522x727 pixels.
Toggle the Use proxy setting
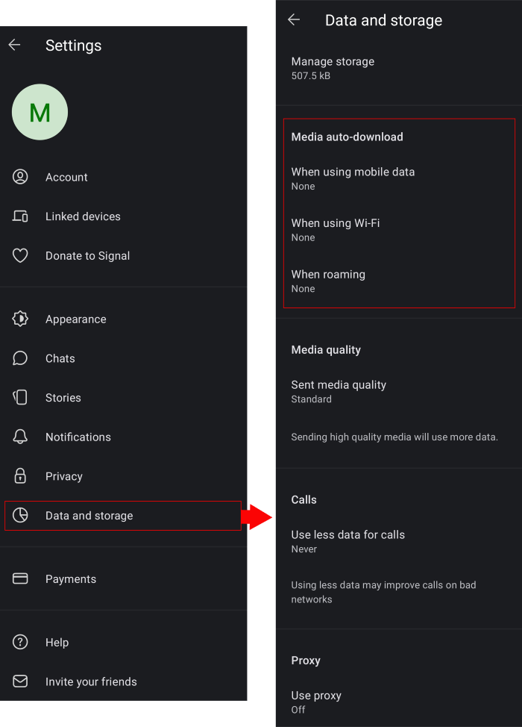point(316,702)
